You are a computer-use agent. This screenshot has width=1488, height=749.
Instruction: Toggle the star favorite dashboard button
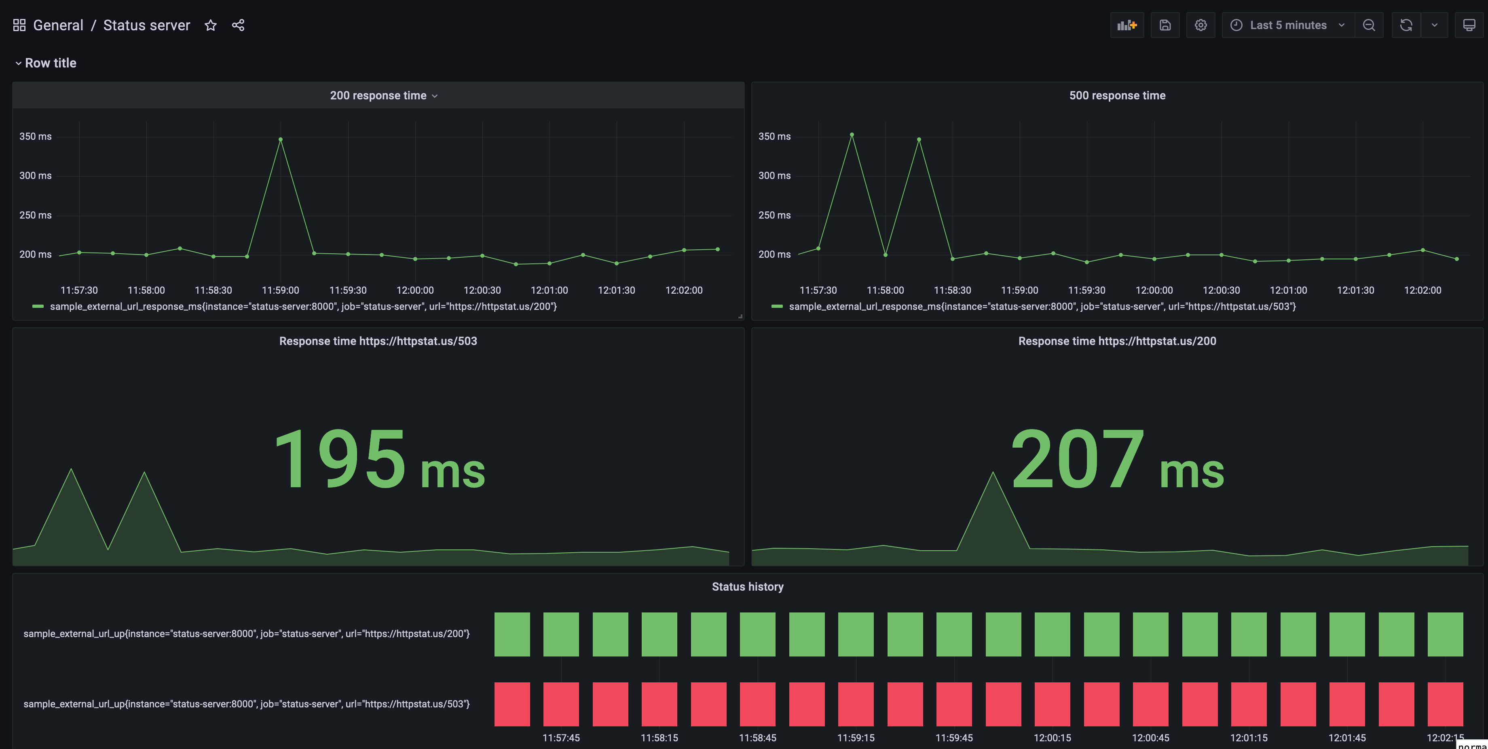pyautogui.click(x=209, y=25)
